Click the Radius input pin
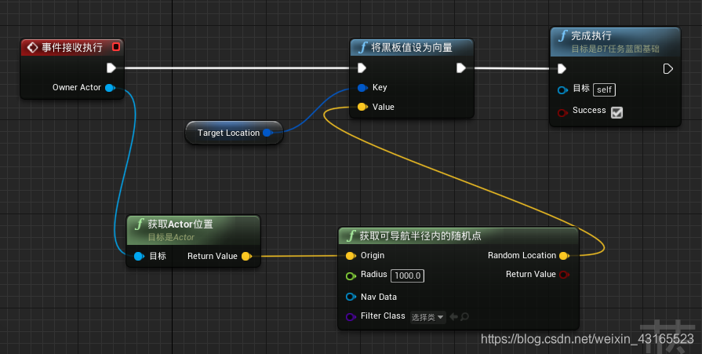The image size is (702, 354). tap(351, 276)
